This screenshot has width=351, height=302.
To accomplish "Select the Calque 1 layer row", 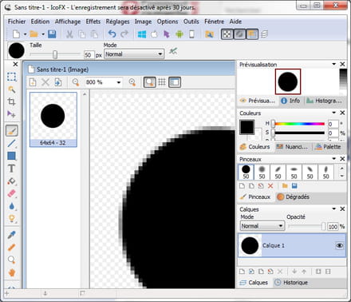I will [292, 245].
